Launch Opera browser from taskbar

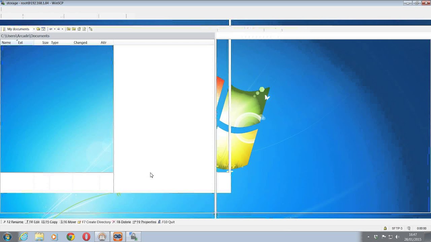[86, 237]
